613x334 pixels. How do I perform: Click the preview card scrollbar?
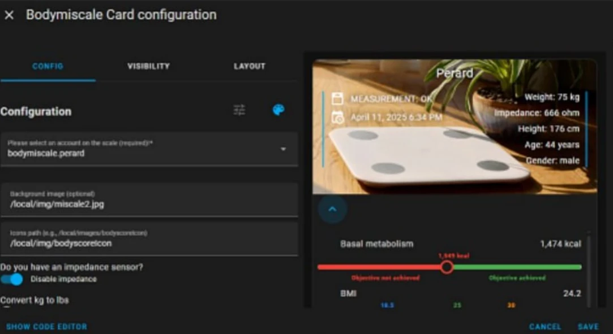click(x=588, y=269)
